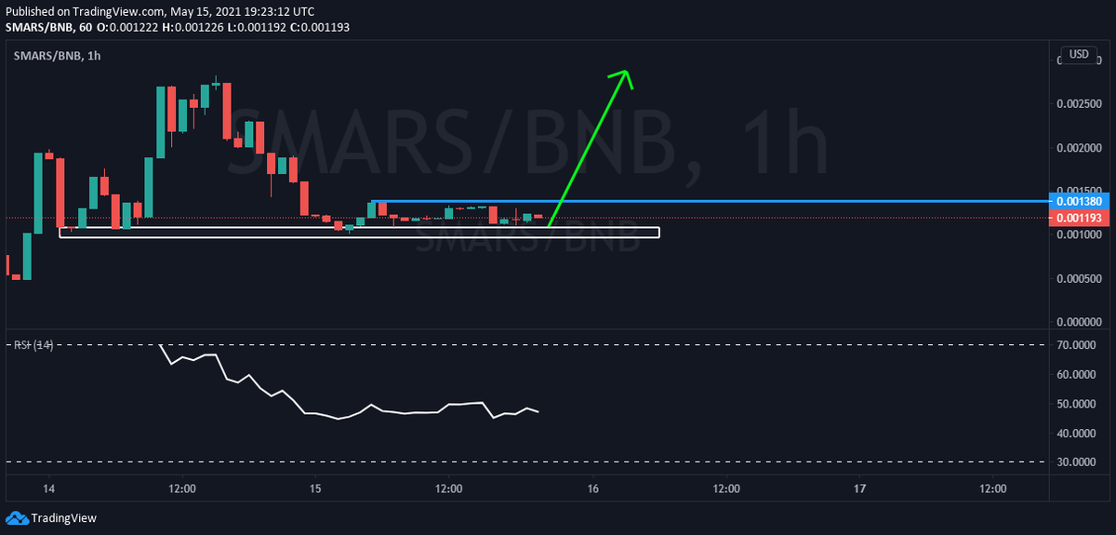The width and height of the screenshot is (1116, 535).
Task: Click the 0.002500 price axis label
Action: pyautogui.click(x=1079, y=104)
